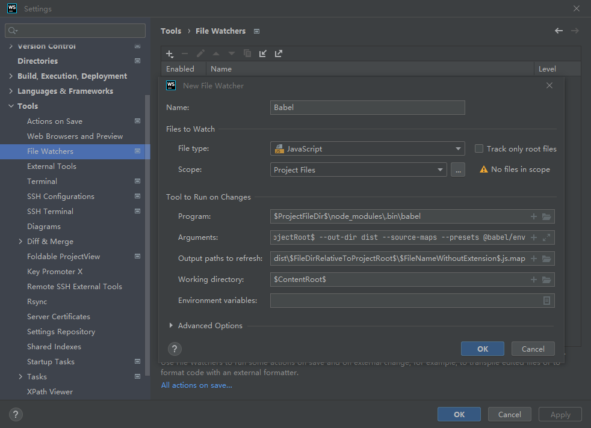The image size is (591, 428).
Task: Select Directories in settings tree
Action: (x=38, y=61)
